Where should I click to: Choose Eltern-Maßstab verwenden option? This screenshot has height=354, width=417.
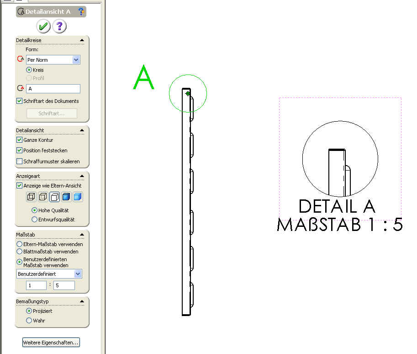pyautogui.click(x=20, y=244)
